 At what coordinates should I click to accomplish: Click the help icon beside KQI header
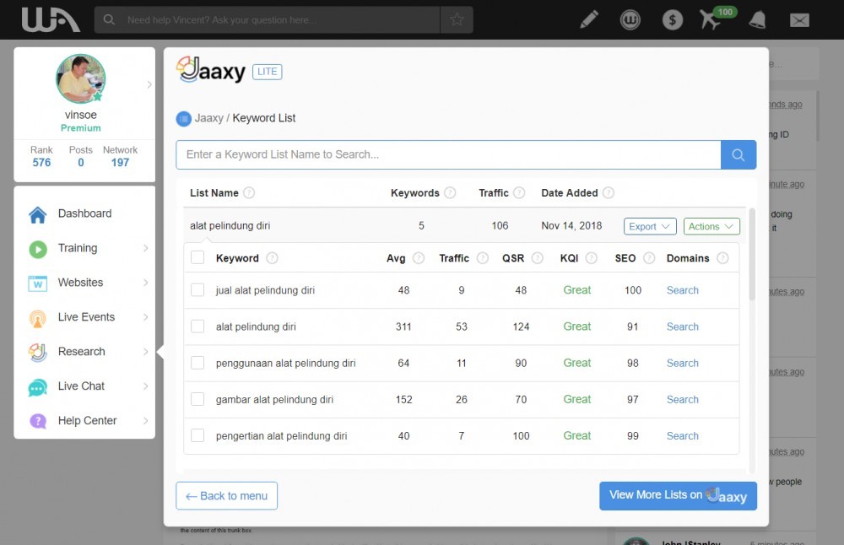click(591, 258)
